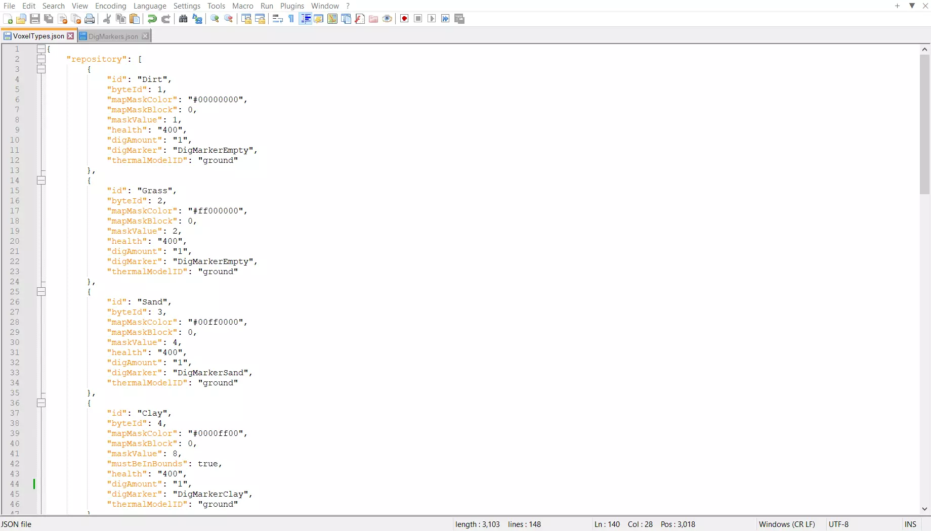
Task: Click the Windows (CR LF) status field
Action: pyautogui.click(x=787, y=524)
